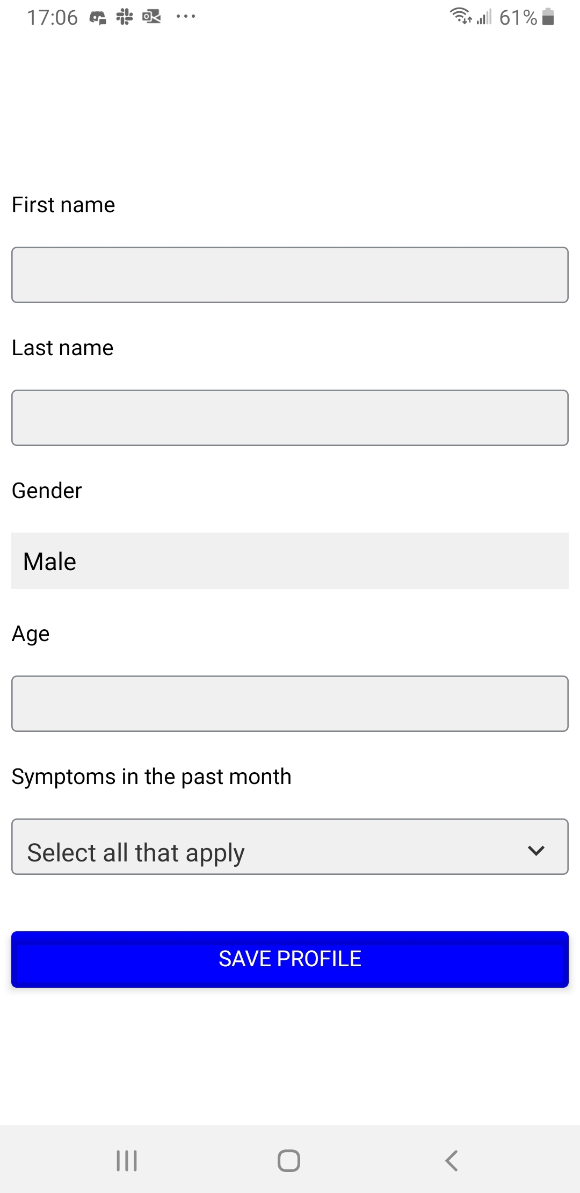Image resolution: width=580 pixels, height=1193 pixels.
Task: Tap the cellular signal strength icon
Action: click(484, 17)
